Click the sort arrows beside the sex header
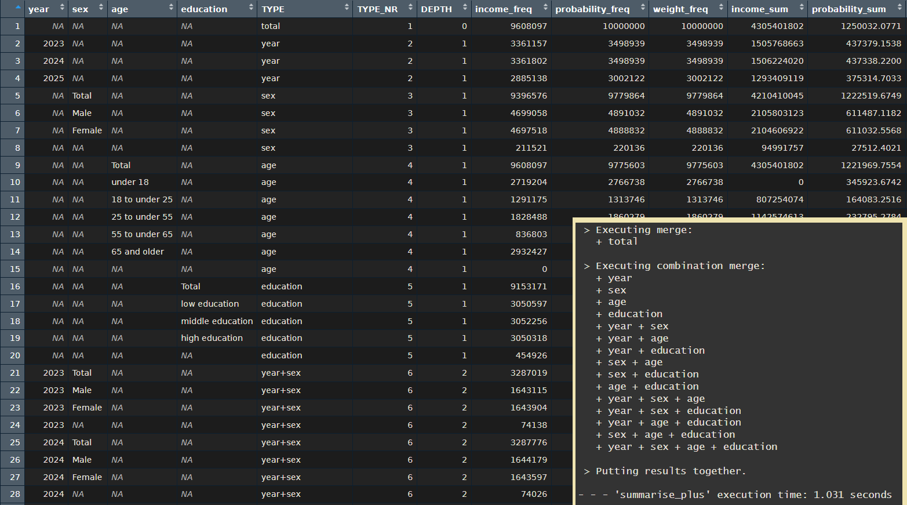Screen dimensions: 907x505 click(x=101, y=8)
